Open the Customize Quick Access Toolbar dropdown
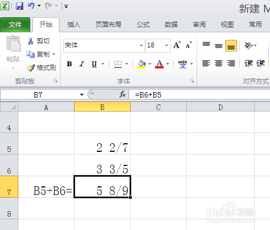 coord(66,6)
